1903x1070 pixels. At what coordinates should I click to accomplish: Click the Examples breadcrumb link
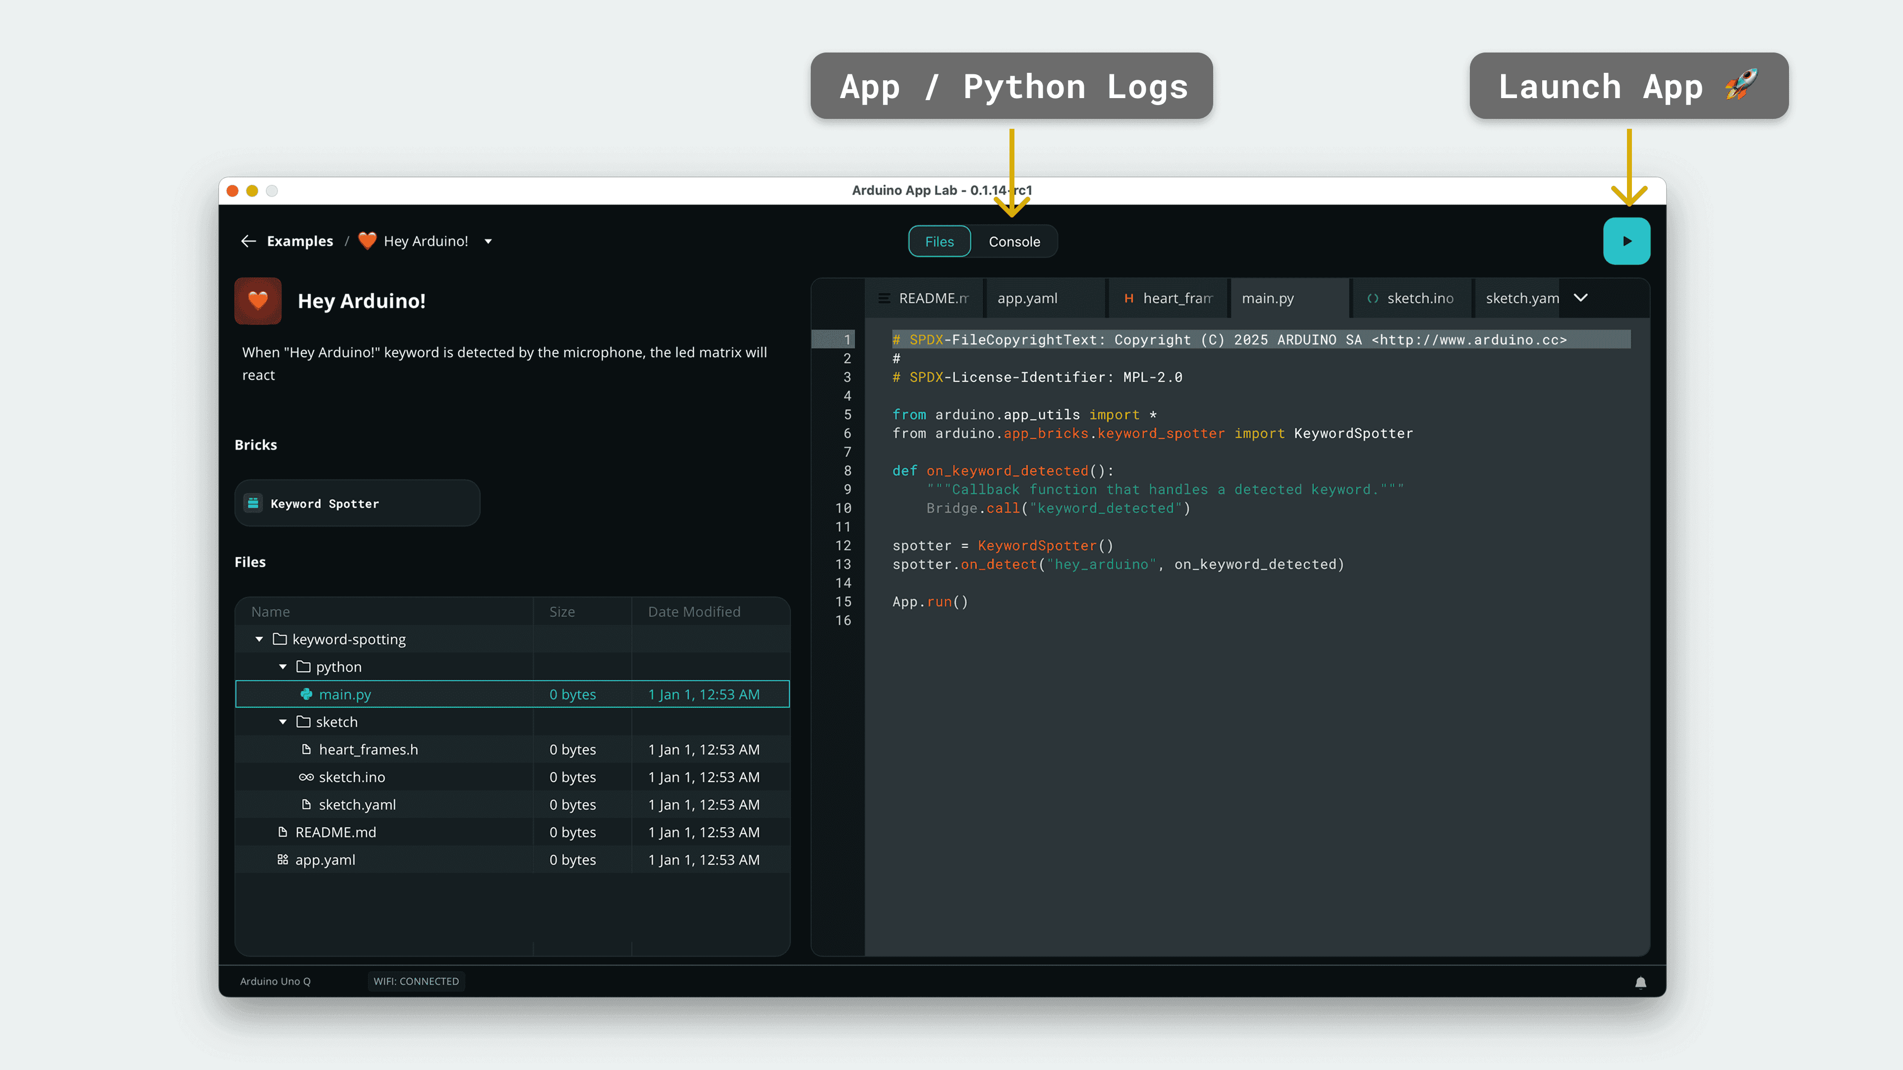tap(299, 241)
